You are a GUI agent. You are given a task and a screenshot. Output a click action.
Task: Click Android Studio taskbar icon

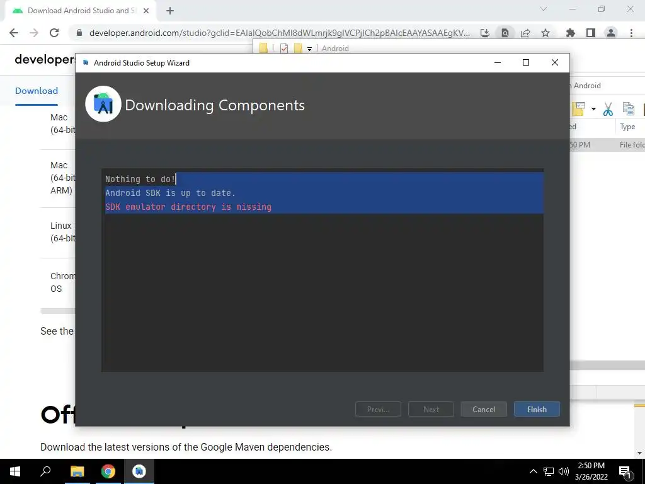click(x=139, y=471)
